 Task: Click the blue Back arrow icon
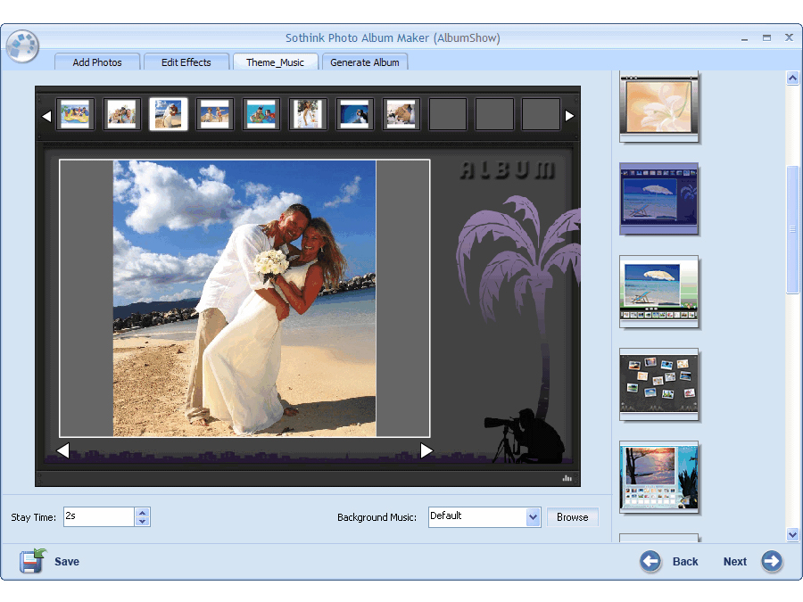pos(650,561)
